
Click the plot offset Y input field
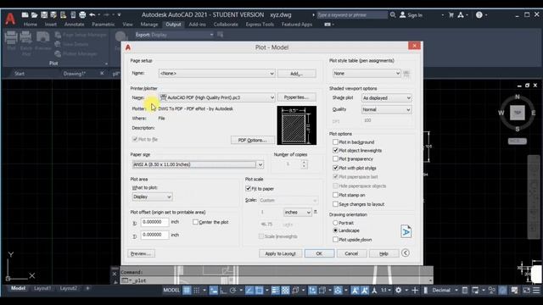point(154,235)
